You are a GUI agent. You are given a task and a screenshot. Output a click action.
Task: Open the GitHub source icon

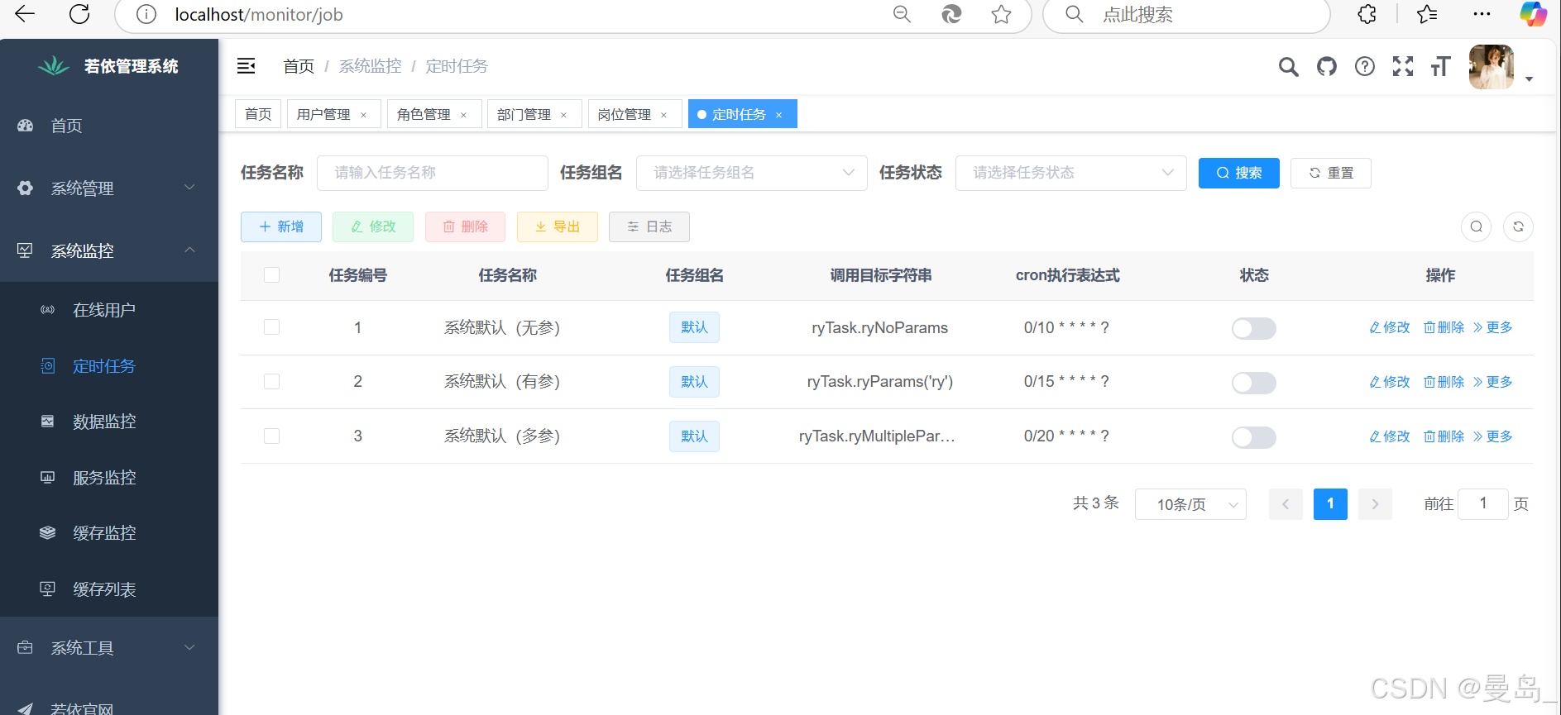point(1327,67)
